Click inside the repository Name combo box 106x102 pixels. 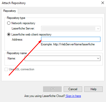click(61, 58)
